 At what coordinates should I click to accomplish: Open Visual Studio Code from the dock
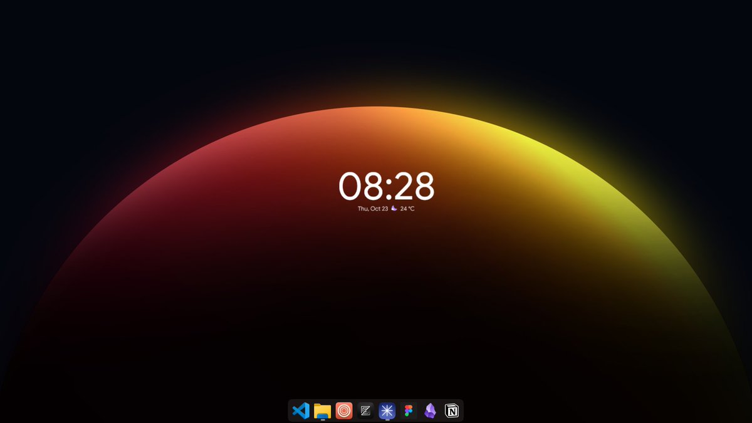(x=301, y=411)
